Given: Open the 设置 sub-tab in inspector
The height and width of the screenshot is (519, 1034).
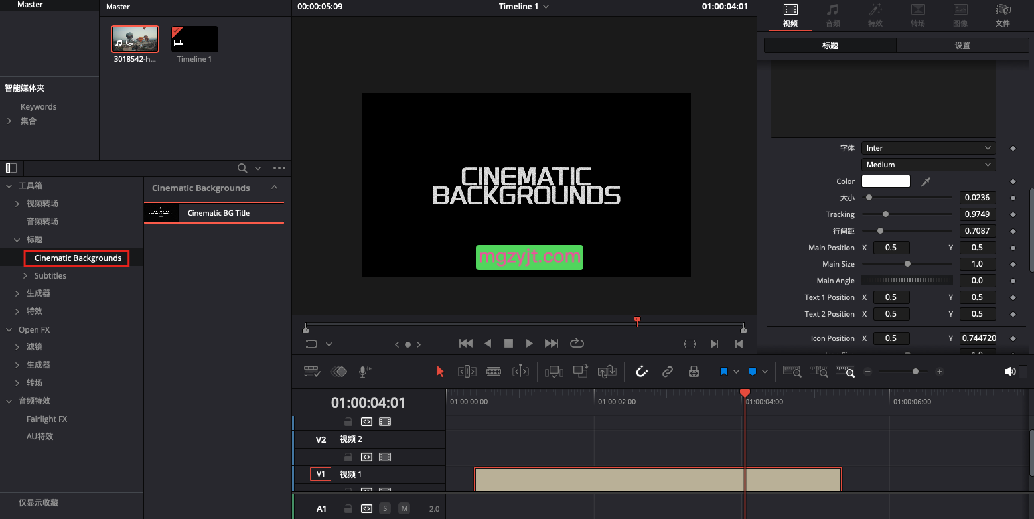Looking at the screenshot, I should (x=962, y=46).
